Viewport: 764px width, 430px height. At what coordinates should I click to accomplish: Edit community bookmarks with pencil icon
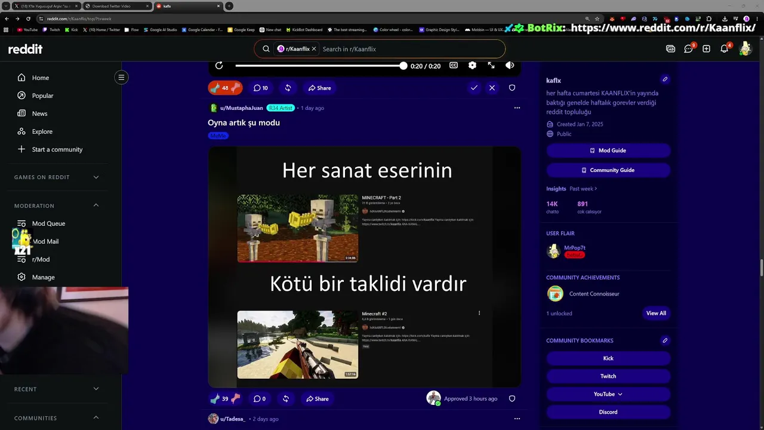pyautogui.click(x=665, y=340)
